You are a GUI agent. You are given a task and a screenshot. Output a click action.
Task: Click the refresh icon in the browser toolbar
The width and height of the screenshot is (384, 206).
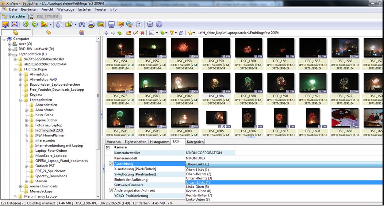pos(181,33)
